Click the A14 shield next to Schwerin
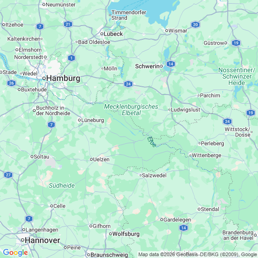Screen dimensions: 258x258 (171, 64)
